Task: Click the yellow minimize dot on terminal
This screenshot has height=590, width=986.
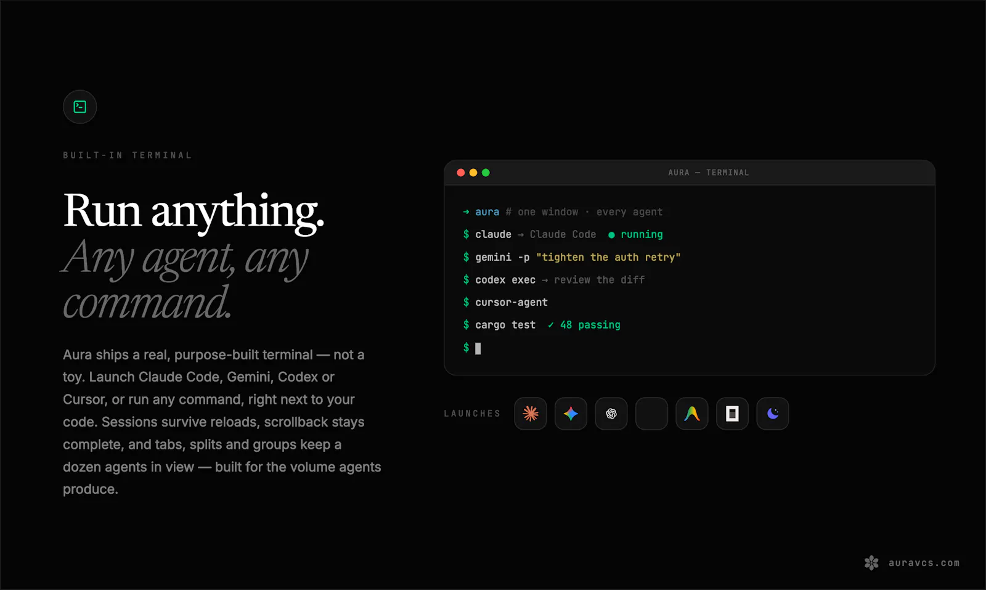Action: tap(473, 173)
